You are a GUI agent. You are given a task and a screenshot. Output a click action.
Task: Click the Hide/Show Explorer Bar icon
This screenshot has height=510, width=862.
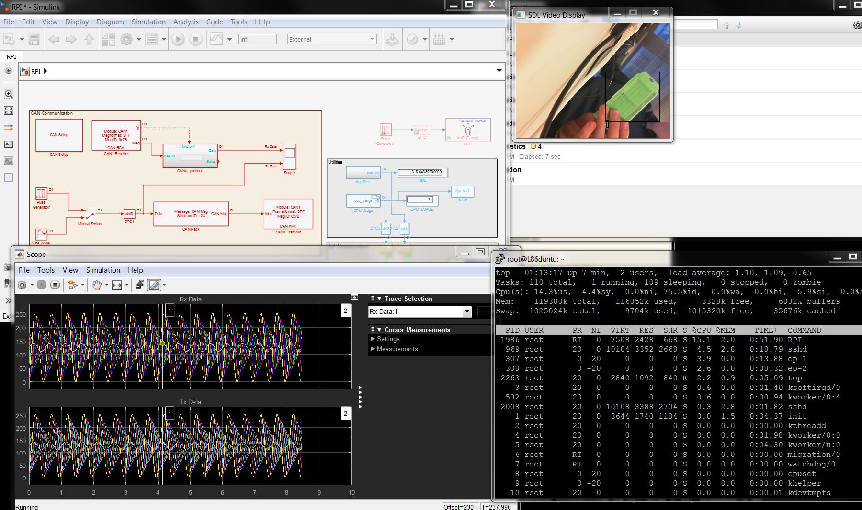point(9,71)
